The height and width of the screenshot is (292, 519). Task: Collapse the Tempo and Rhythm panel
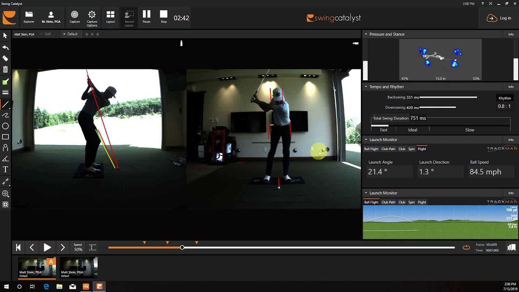point(366,87)
